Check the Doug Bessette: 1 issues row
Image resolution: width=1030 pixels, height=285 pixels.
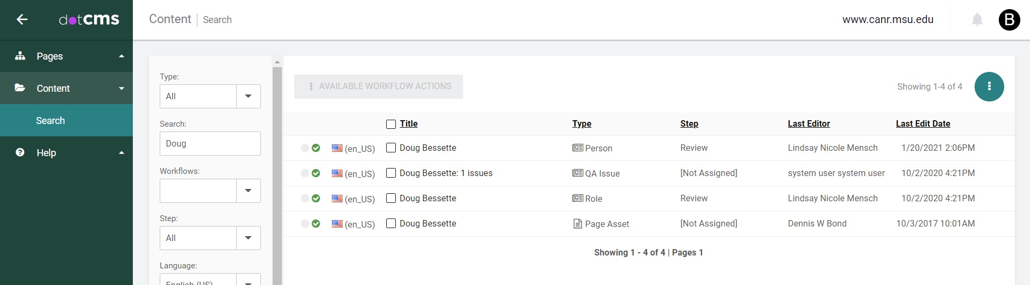[x=391, y=173]
